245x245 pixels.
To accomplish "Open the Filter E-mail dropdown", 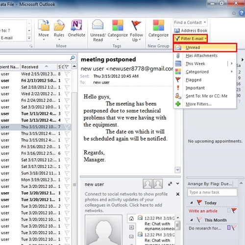I will click(x=191, y=39).
